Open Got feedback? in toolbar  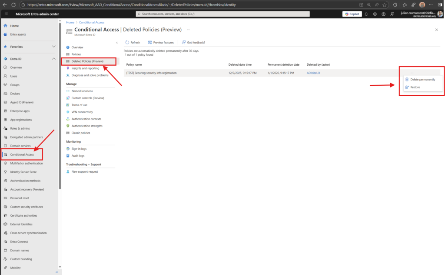coord(194,43)
